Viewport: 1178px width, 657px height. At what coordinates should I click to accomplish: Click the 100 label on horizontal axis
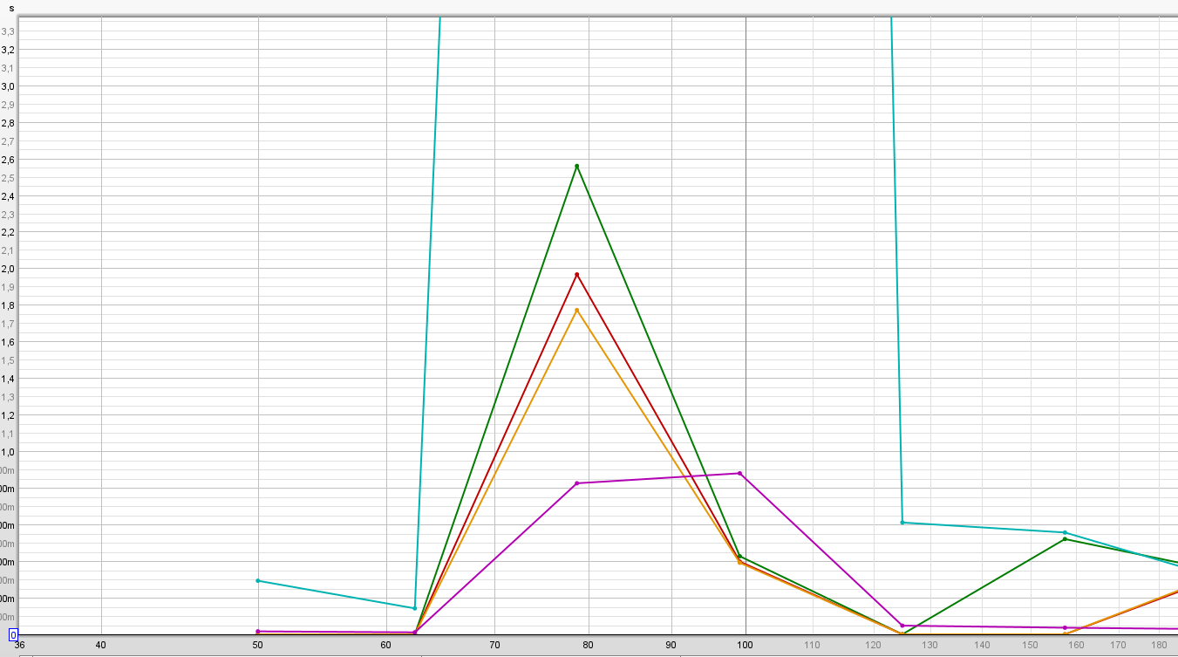pyautogui.click(x=745, y=646)
